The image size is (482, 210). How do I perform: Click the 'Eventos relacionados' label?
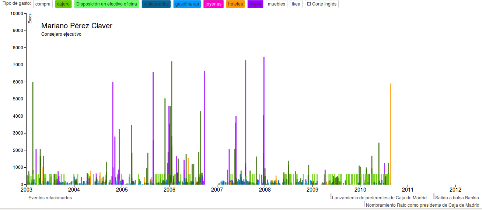click(x=50, y=198)
